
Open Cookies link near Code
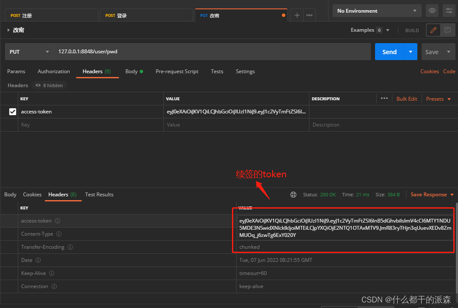429,71
